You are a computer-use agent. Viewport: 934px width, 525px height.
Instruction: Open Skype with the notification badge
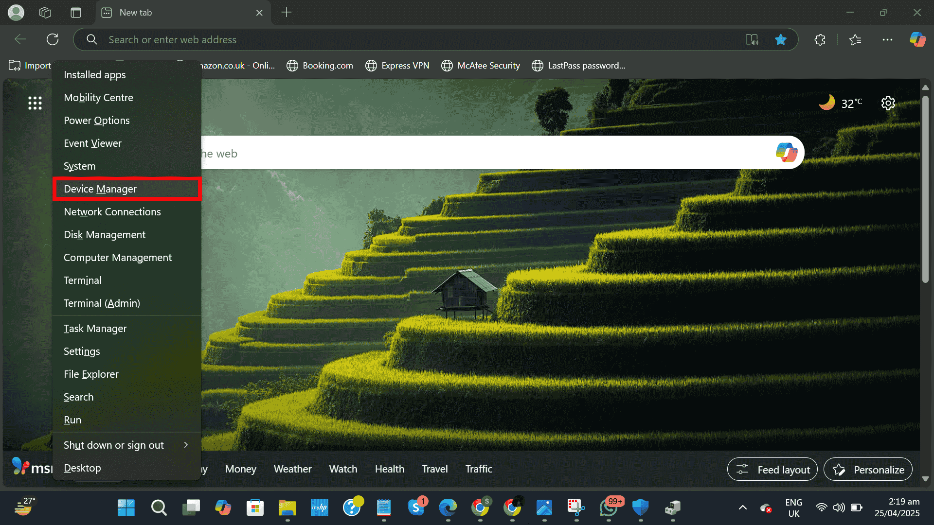[417, 508]
